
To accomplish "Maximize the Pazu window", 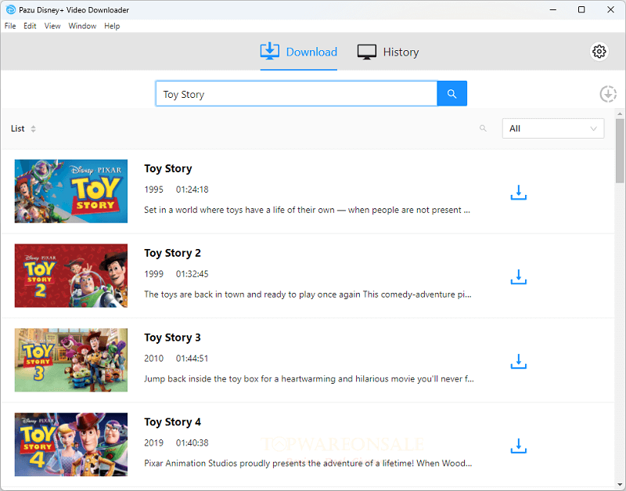I will click(x=581, y=9).
